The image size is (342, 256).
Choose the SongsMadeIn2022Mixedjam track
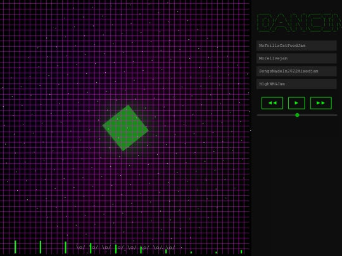point(296,71)
